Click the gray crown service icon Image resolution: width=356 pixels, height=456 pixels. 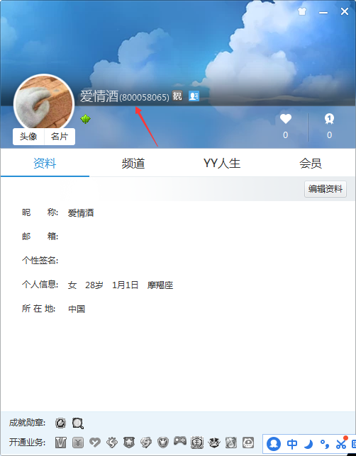[x=163, y=443]
